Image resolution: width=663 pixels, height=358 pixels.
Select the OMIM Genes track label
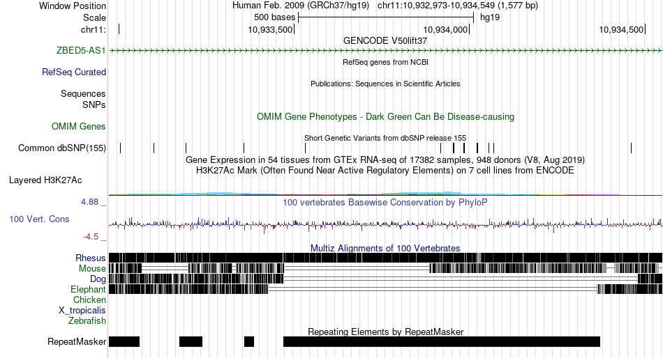[x=79, y=126]
